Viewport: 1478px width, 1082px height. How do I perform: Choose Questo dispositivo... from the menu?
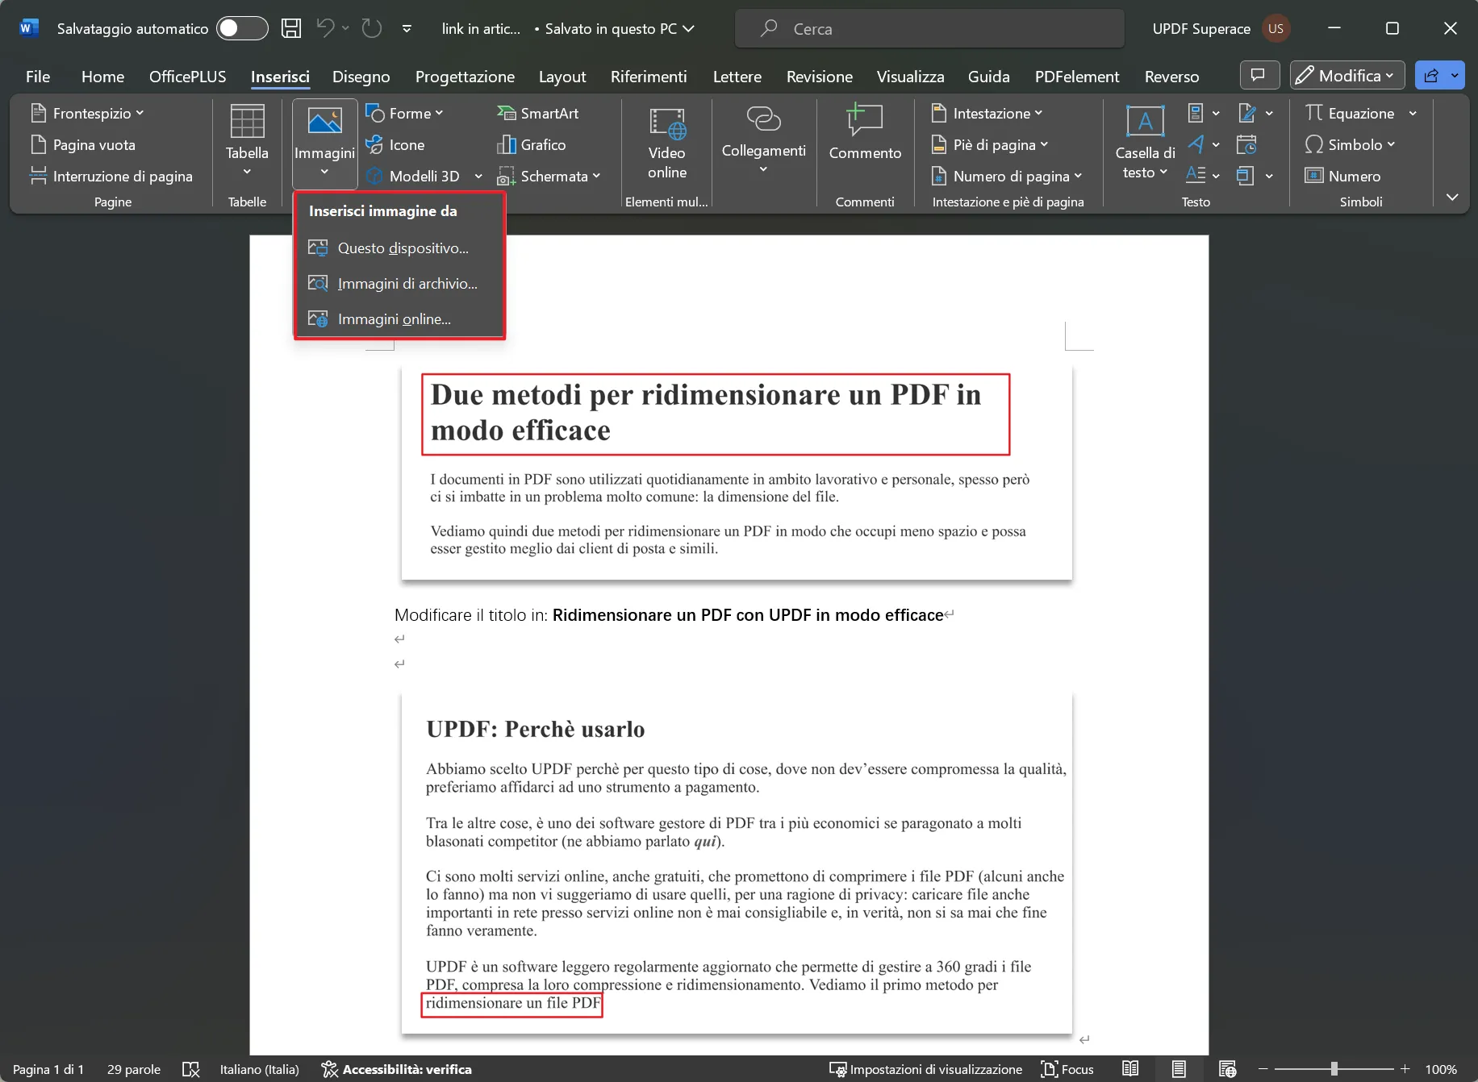coord(399,248)
